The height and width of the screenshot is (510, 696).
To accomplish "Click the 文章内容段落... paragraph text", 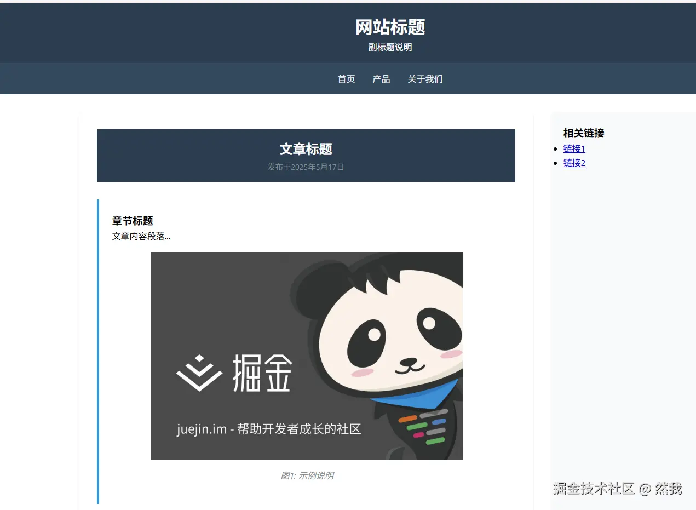I will click(x=141, y=236).
